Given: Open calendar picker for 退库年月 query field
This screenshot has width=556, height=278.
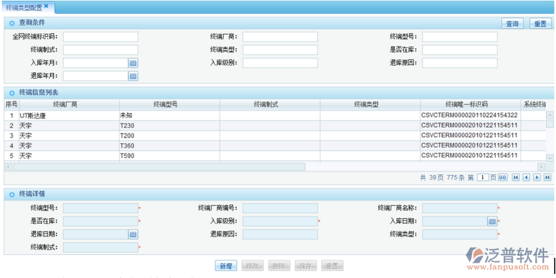Looking at the screenshot, I should pos(133,76).
